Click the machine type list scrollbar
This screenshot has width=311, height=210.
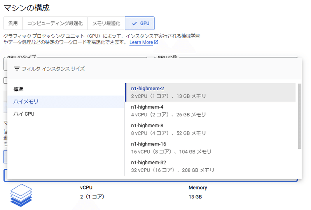[299, 116]
